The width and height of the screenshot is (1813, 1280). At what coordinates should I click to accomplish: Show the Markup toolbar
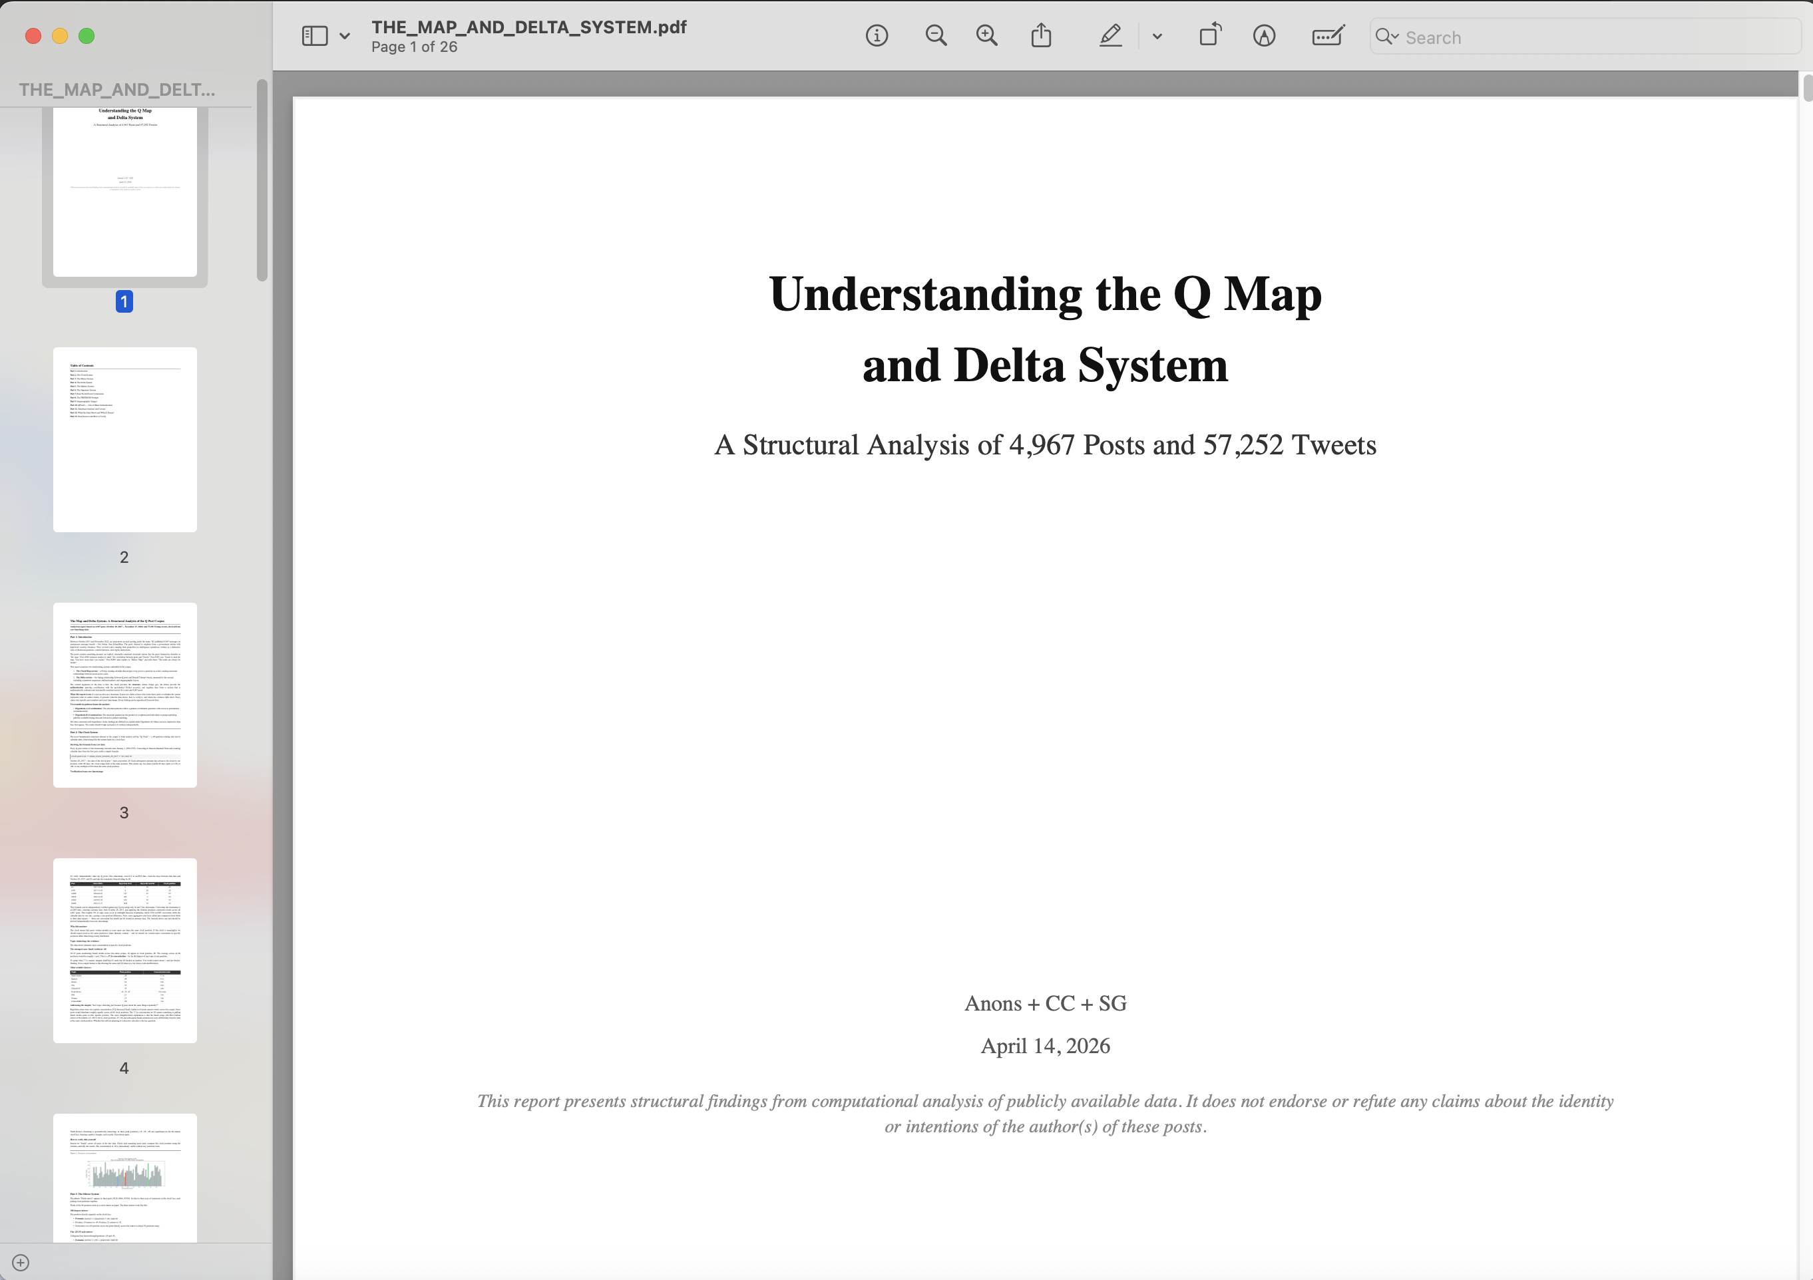pyautogui.click(x=1263, y=35)
